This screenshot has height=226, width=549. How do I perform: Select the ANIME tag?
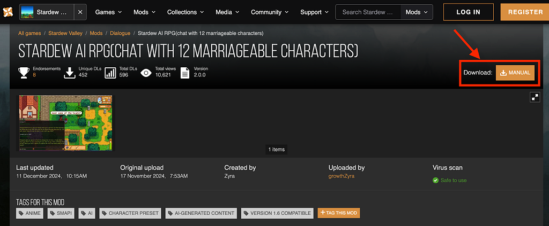(x=30, y=213)
